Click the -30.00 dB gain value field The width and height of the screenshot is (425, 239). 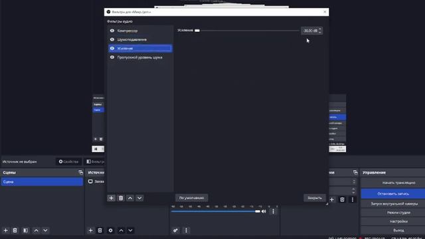(310, 31)
